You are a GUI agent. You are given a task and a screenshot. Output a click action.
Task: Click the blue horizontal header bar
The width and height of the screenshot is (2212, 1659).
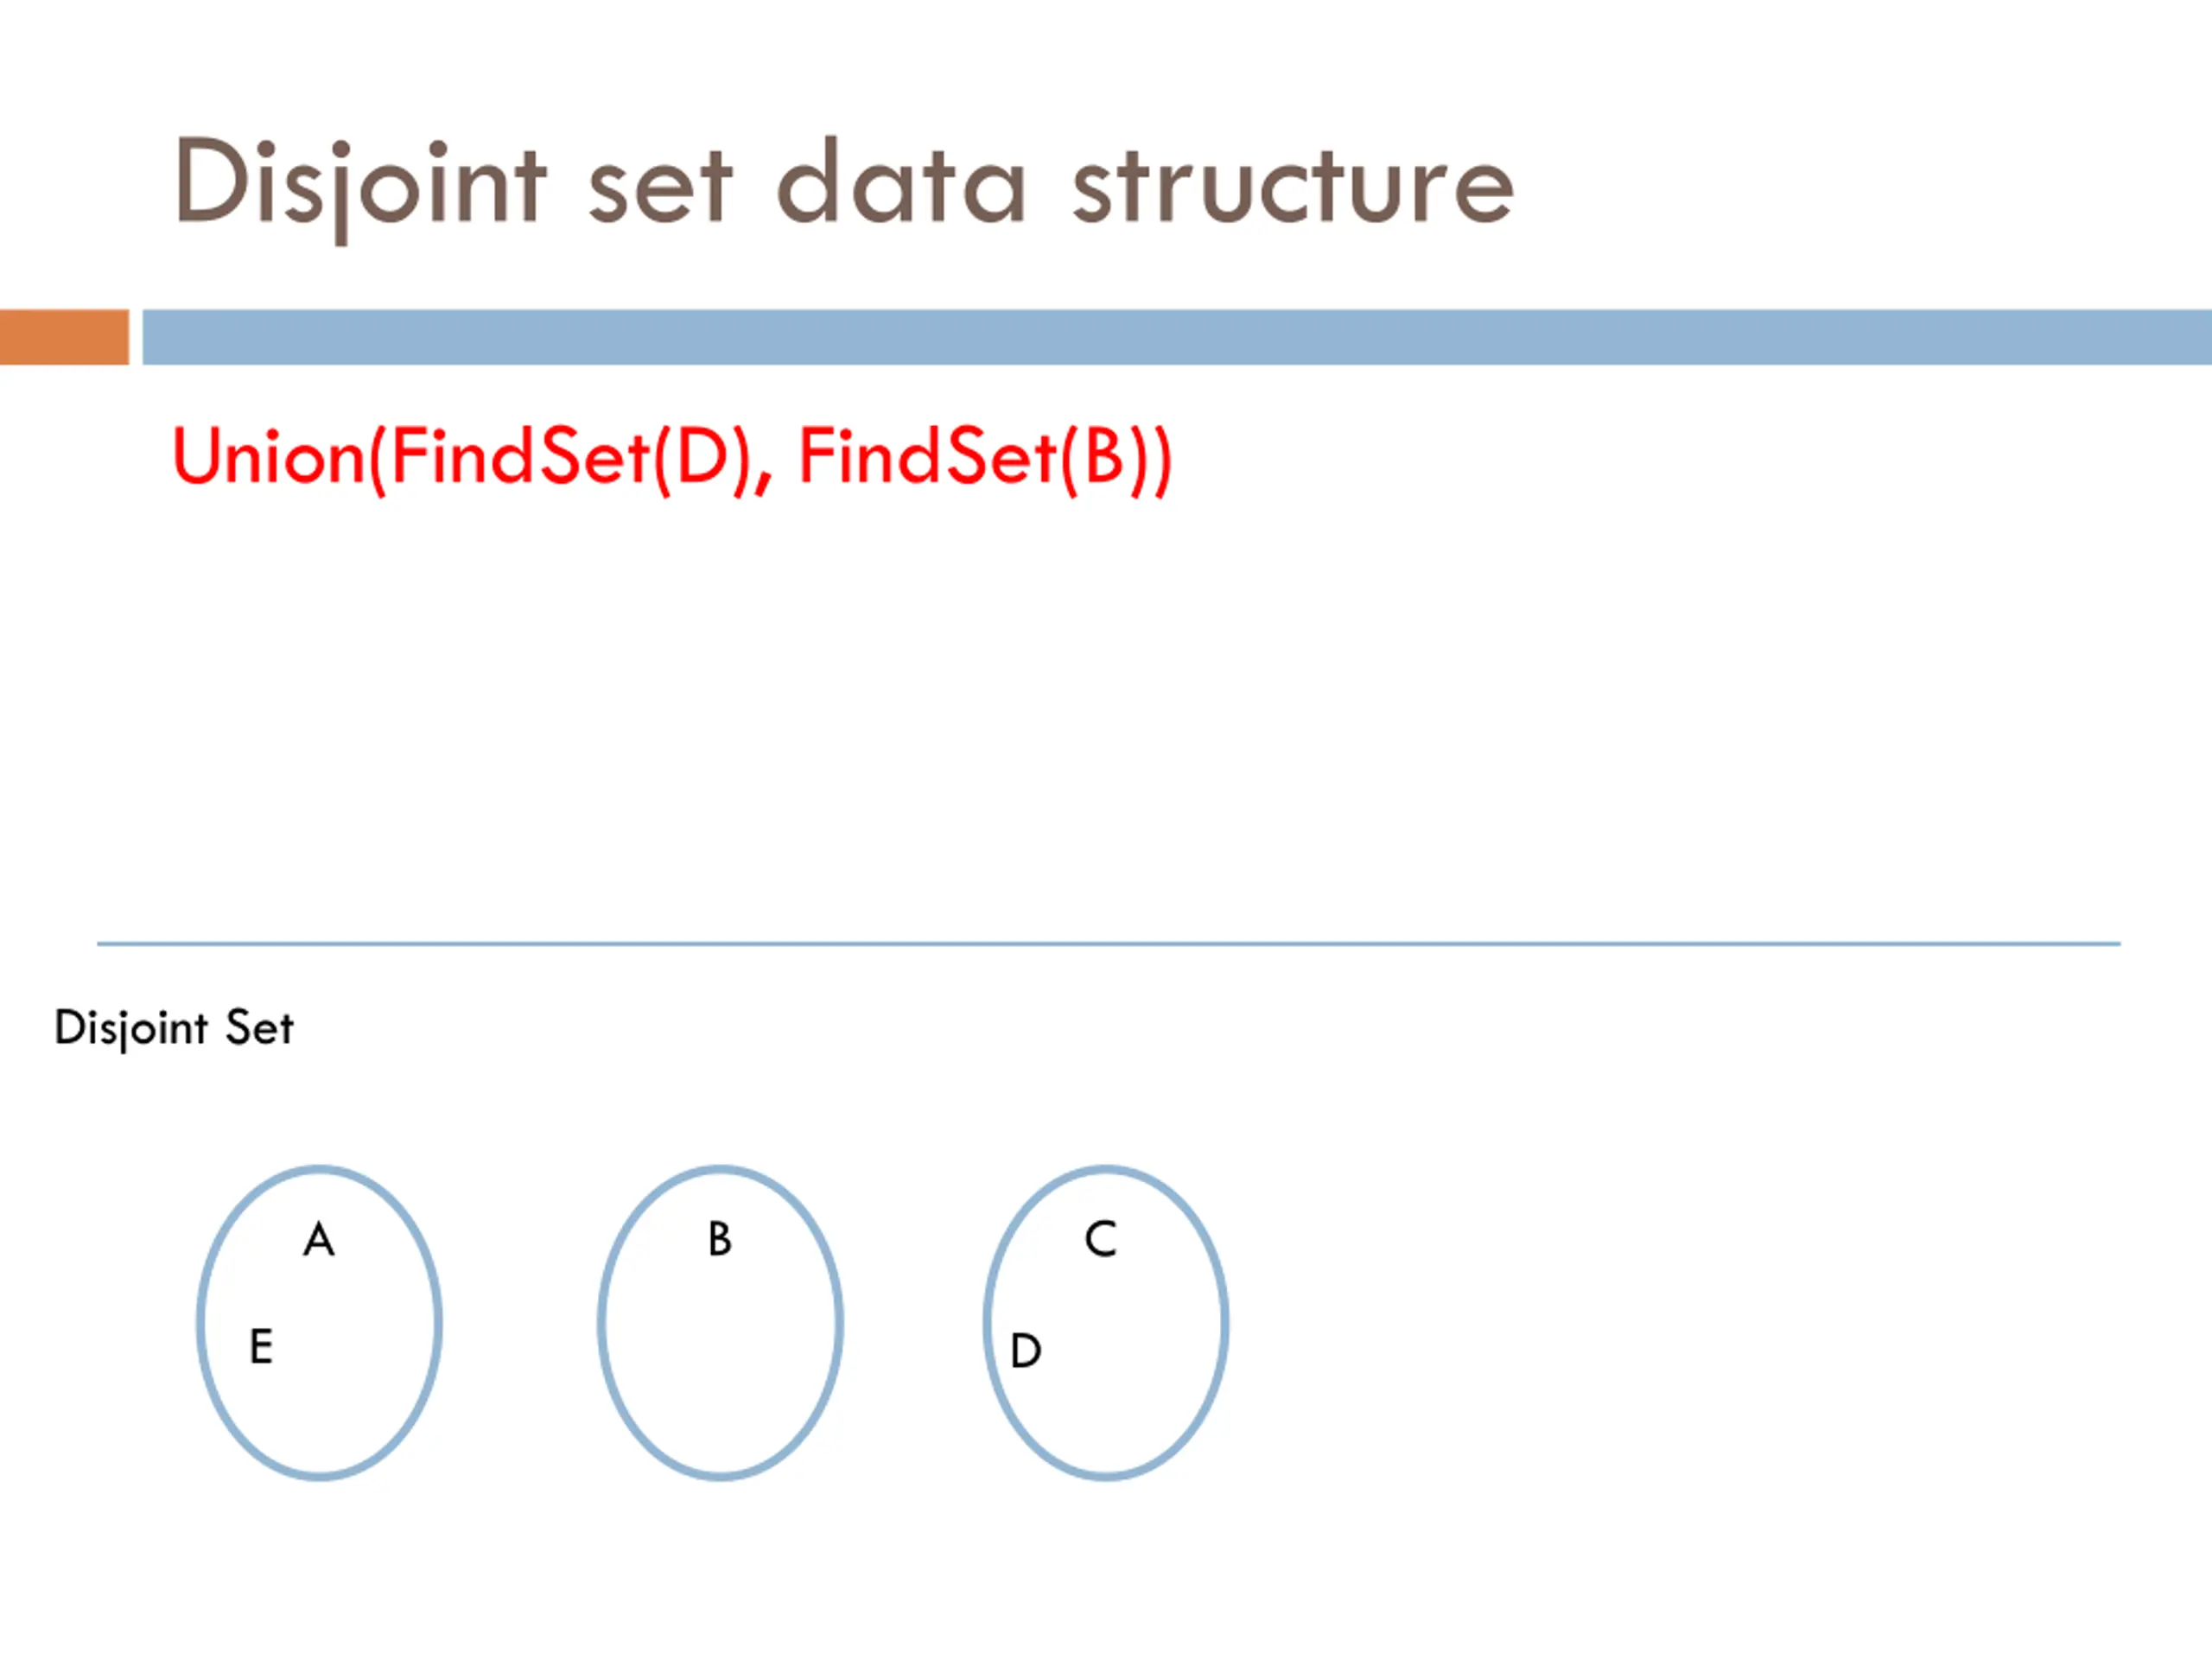pyautogui.click(x=1177, y=337)
